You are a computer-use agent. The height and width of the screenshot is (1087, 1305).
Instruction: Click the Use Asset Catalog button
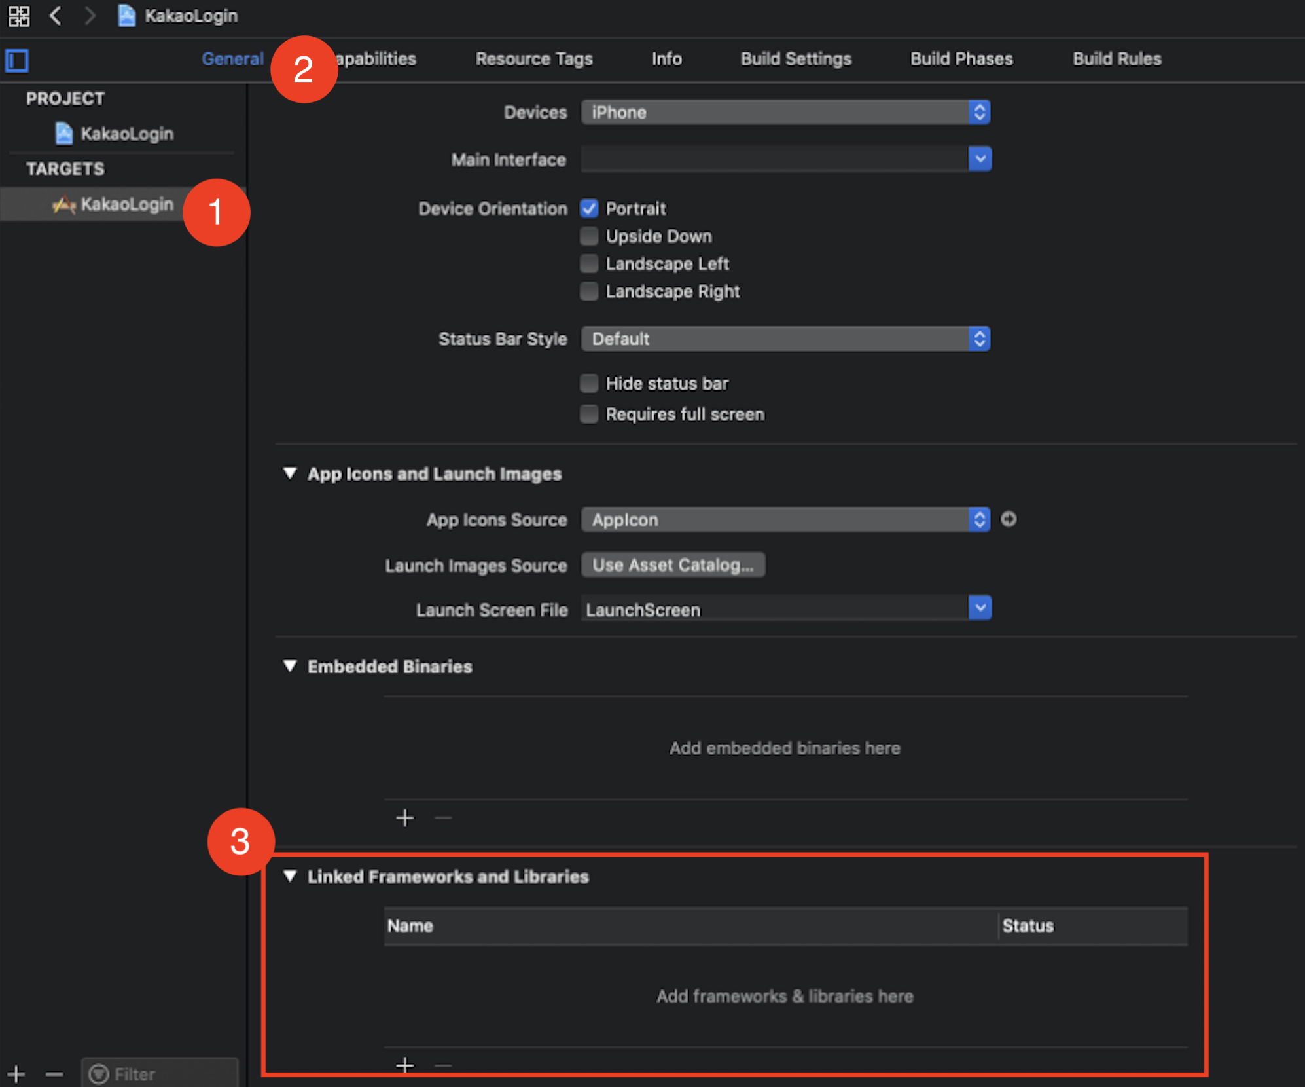pyautogui.click(x=673, y=565)
